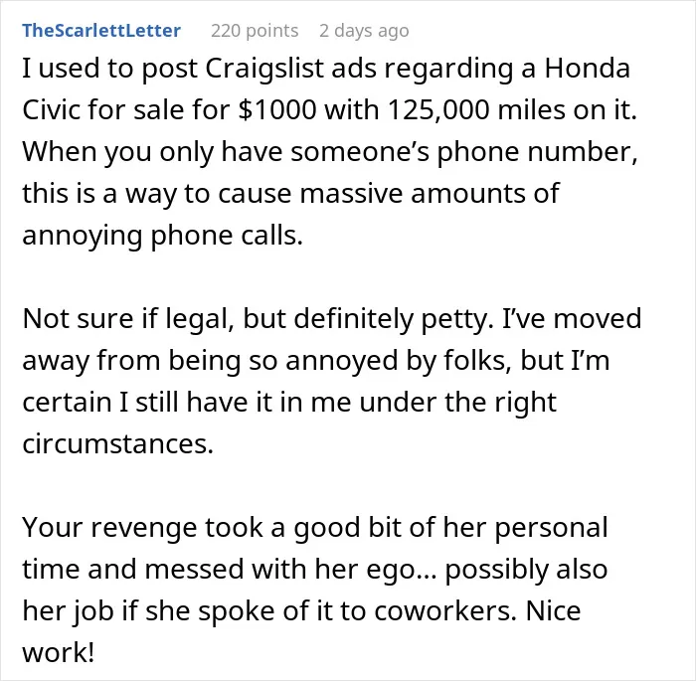Open the 2 days ago timestamp permalink
Screen dimensions: 696x681
364,31
